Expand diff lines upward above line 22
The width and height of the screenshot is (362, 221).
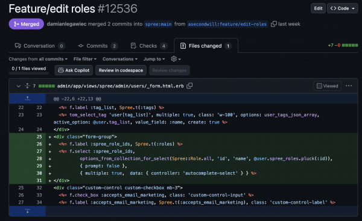tap(27, 98)
